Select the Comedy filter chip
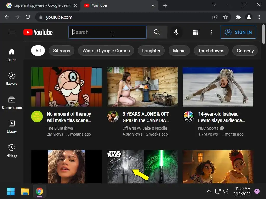The height and width of the screenshot is (199, 266). pyautogui.click(x=245, y=51)
